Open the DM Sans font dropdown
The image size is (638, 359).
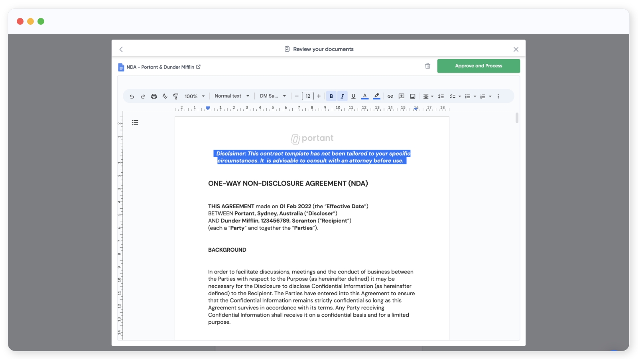[273, 96]
